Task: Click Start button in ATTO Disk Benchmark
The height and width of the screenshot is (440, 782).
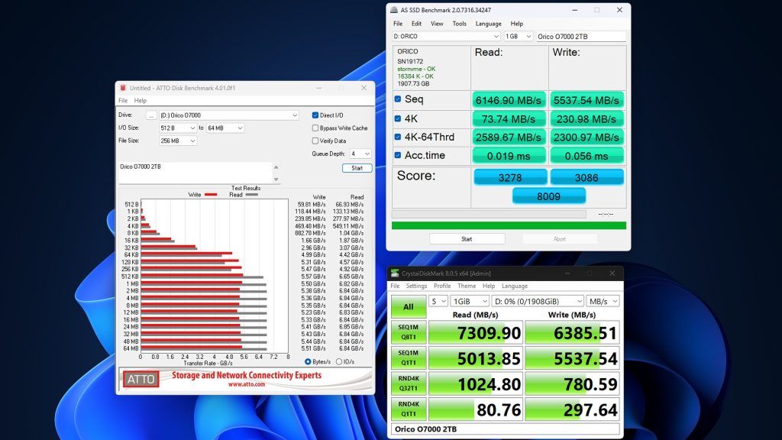Action: point(357,168)
